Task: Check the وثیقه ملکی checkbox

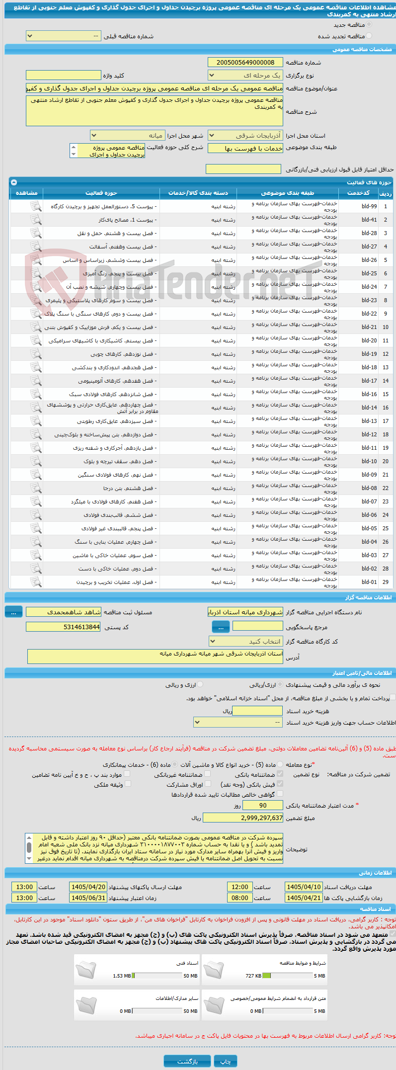Action: 128,784
